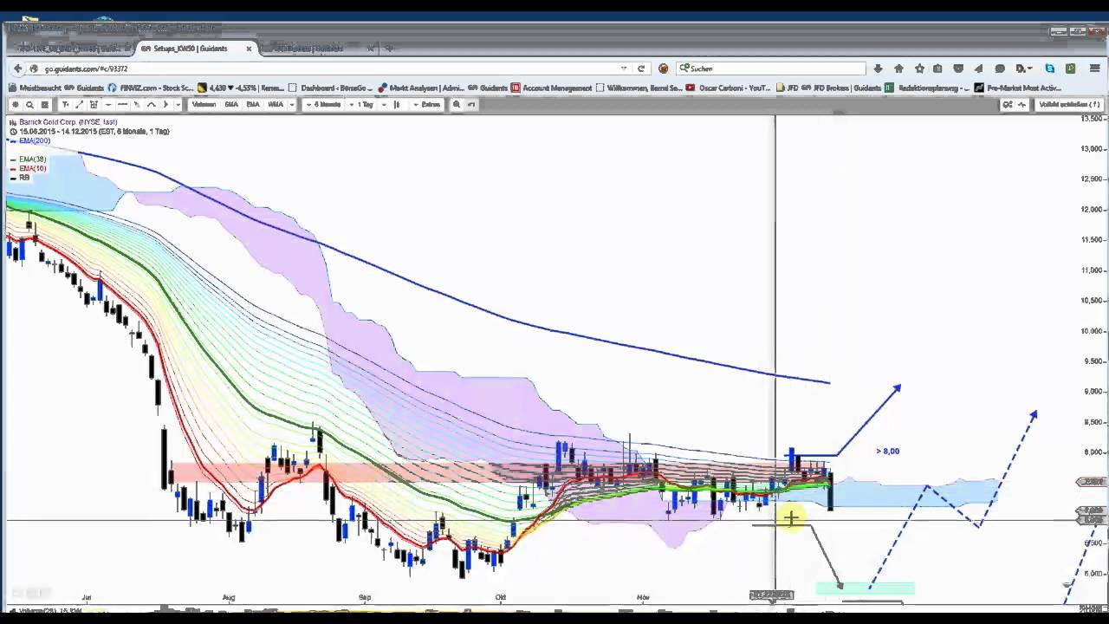
Task: Open the URL history dropdown arrow
Action: tap(624, 68)
